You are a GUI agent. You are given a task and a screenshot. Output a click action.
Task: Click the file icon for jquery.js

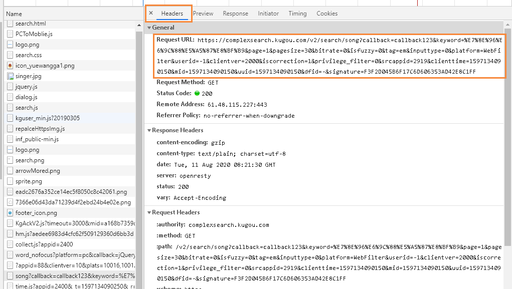click(x=10, y=87)
